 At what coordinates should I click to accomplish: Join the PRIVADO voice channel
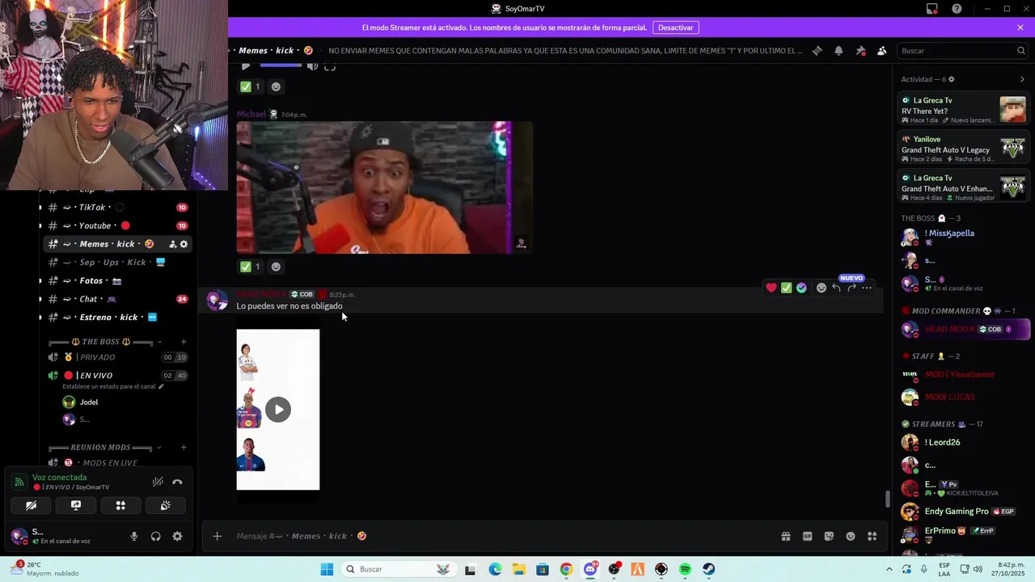pyautogui.click(x=116, y=357)
